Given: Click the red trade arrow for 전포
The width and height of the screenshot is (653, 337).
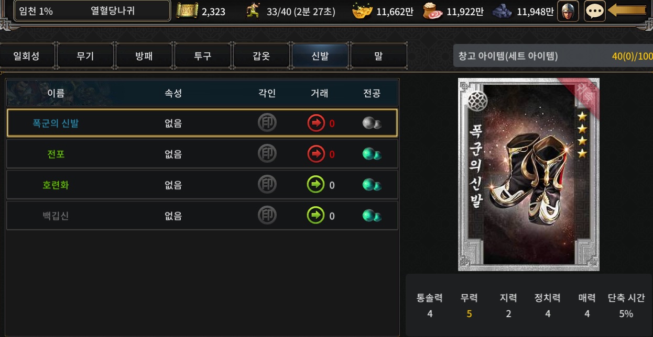Looking at the screenshot, I should 316,154.
